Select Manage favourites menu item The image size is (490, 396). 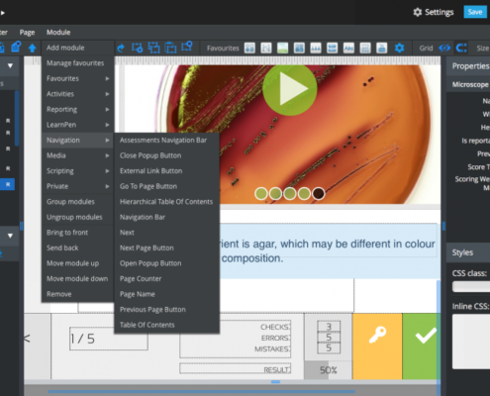[78, 63]
